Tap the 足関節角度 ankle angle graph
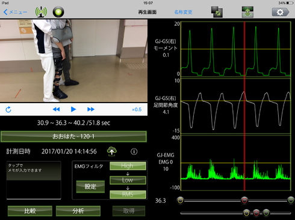The width and height of the screenshot is (295, 220). (x=236, y=106)
